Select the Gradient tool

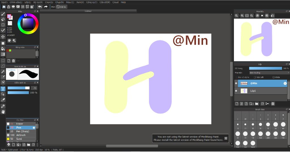3,54
